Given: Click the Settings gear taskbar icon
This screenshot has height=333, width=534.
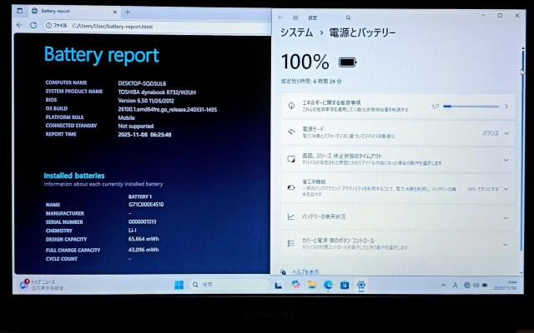Looking at the screenshot, I should 361,285.
